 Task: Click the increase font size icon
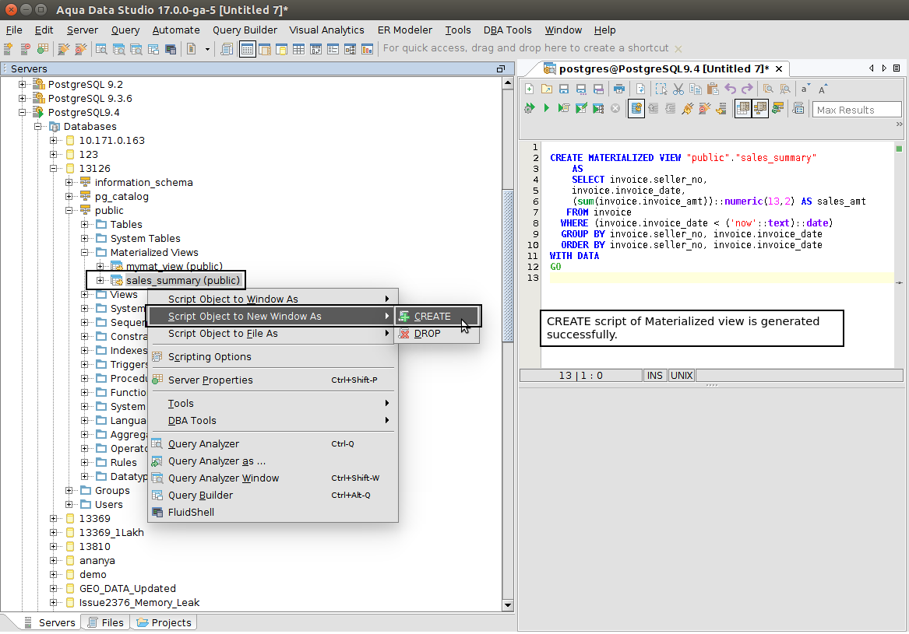(x=823, y=89)
